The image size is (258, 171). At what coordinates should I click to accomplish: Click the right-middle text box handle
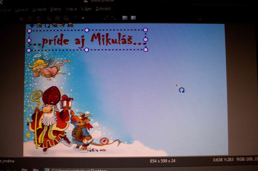tap(145, 40)
